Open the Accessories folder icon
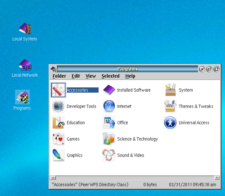The width and height of the screenshot is (225, 196). pyautogui.click(x=58, y=90)
